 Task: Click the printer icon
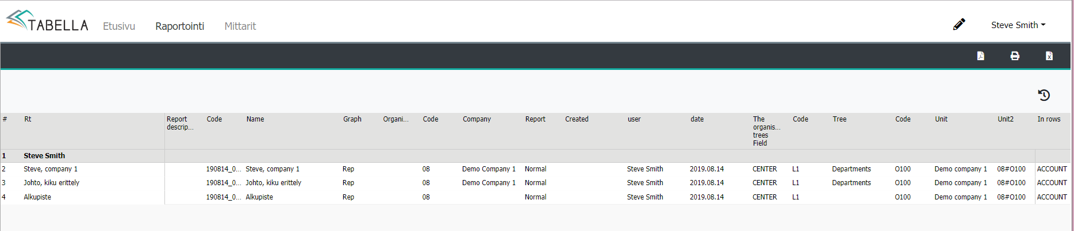1015,56
